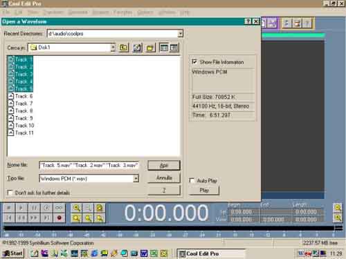This screenshot has height=259, width=346.
Task: Go up one folder level icon
Action: click(124, 48)
